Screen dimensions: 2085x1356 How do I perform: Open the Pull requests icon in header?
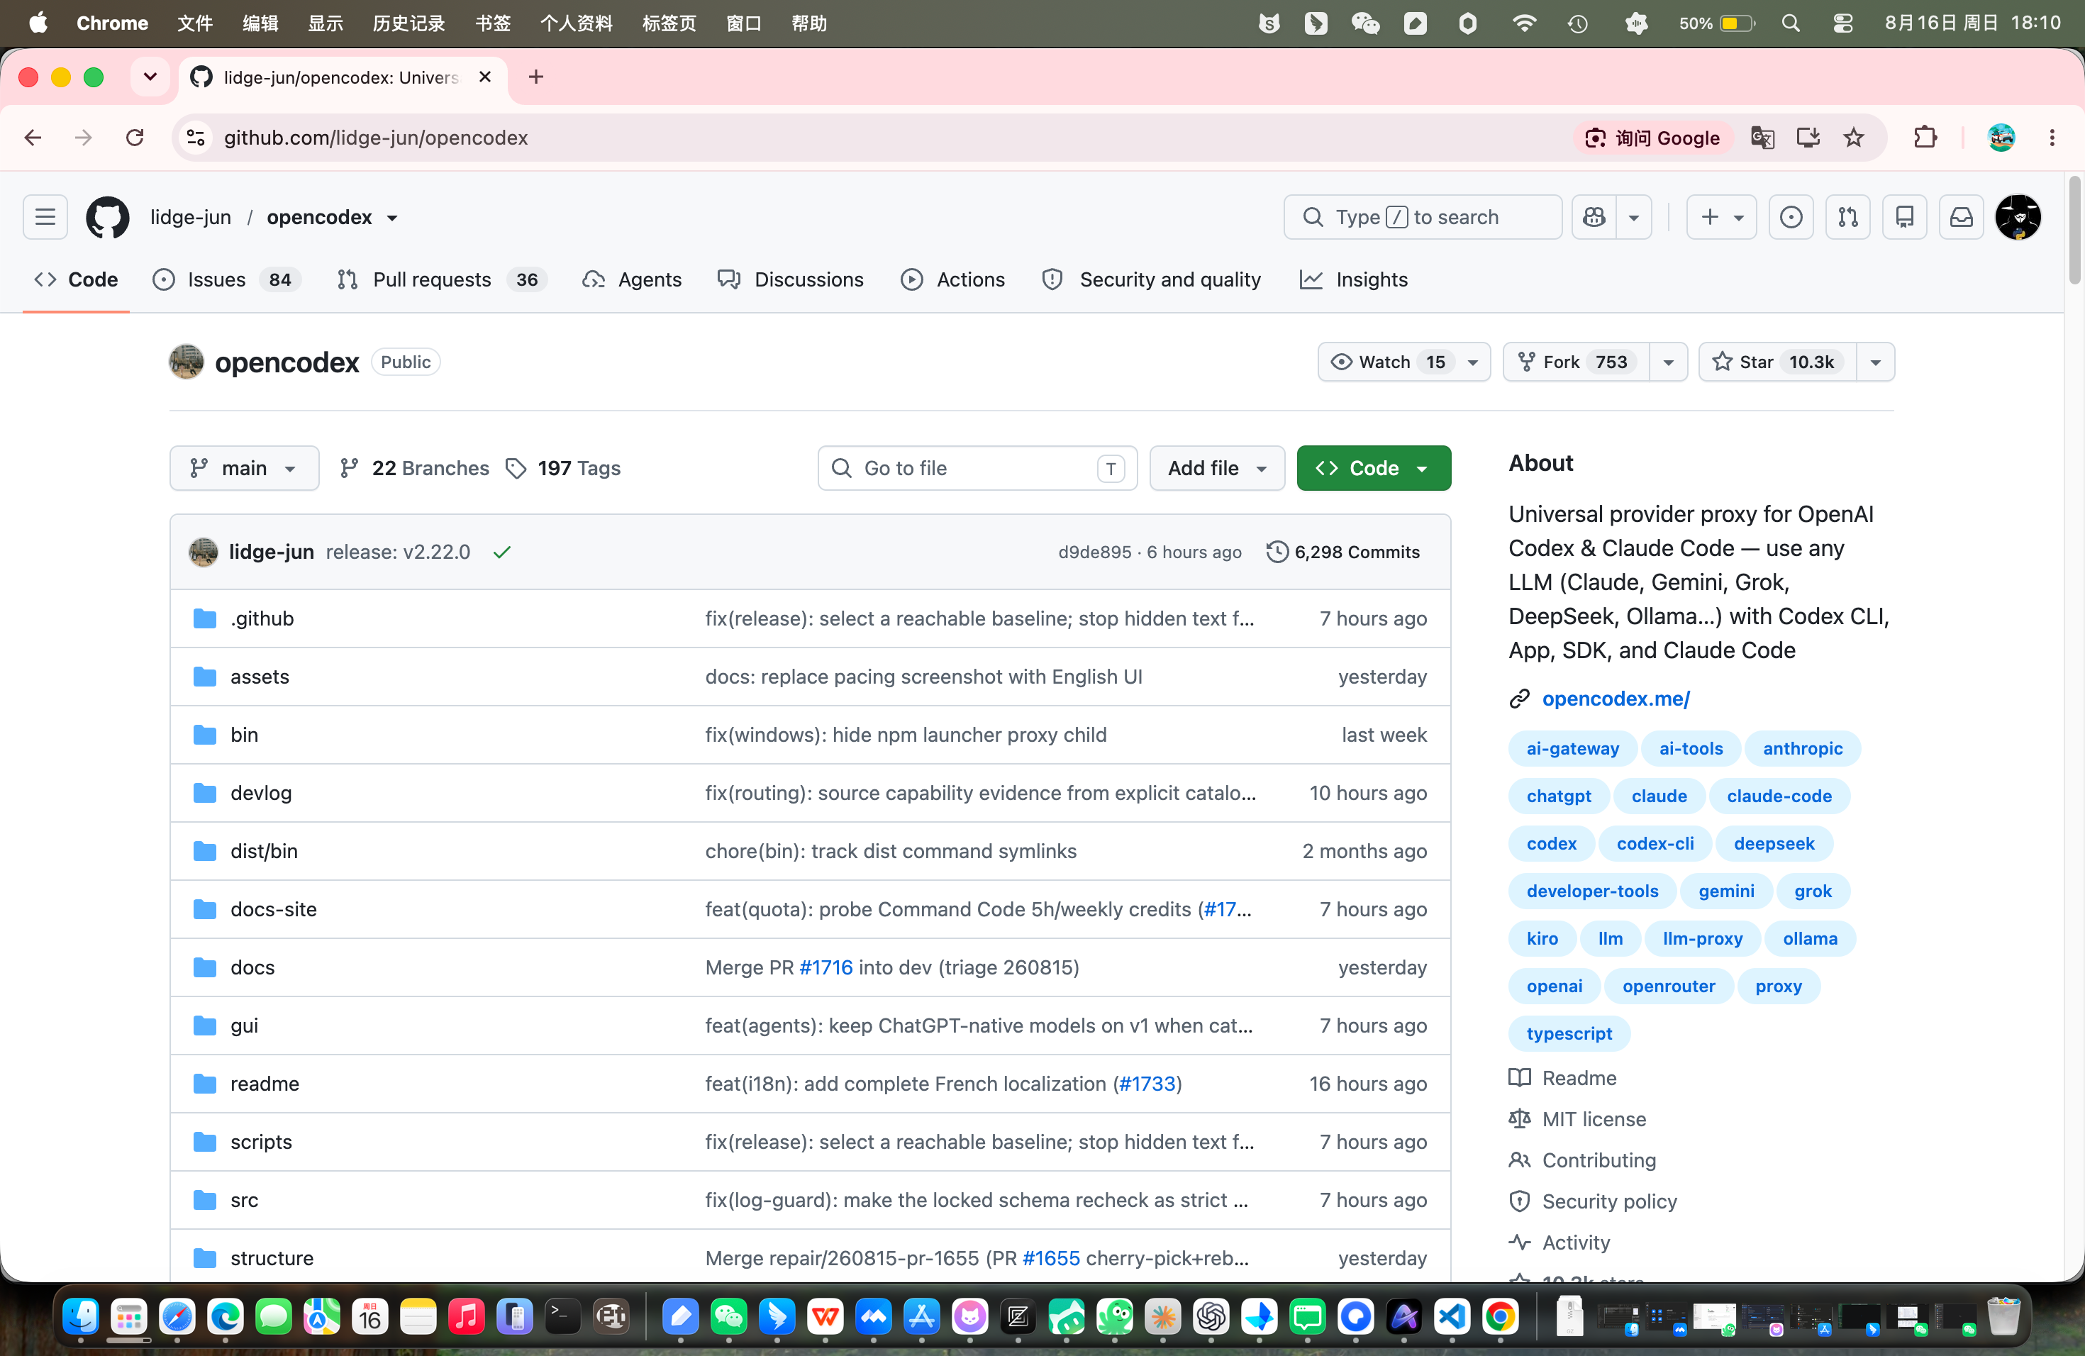point(1847,217)
